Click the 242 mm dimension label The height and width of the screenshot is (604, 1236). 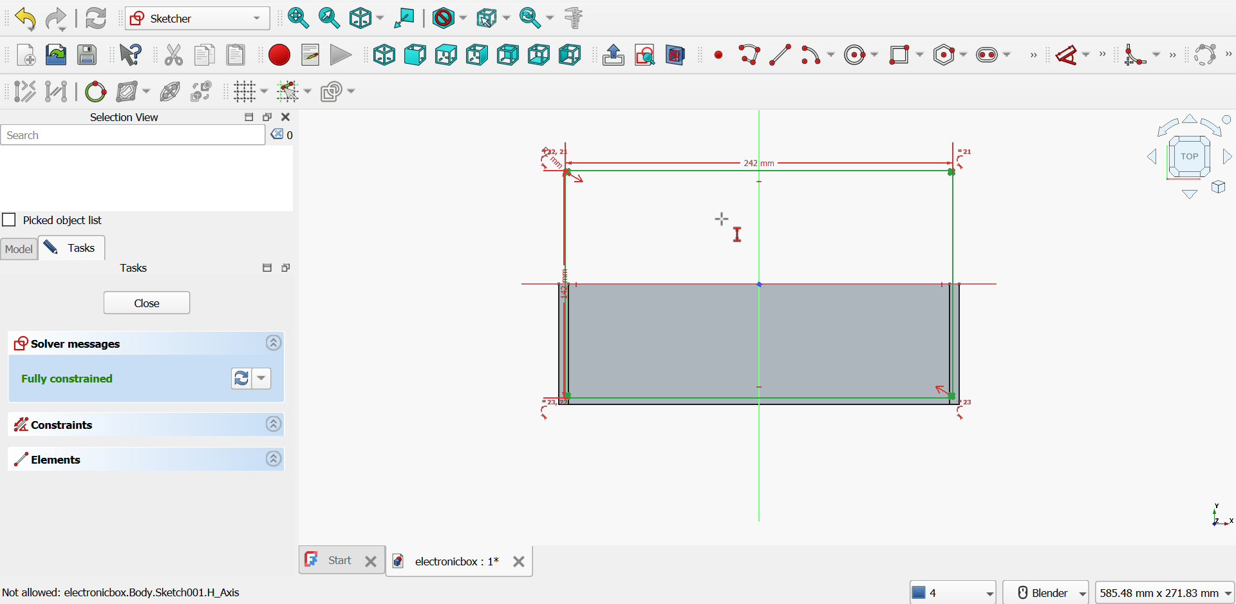pos(759,164)
